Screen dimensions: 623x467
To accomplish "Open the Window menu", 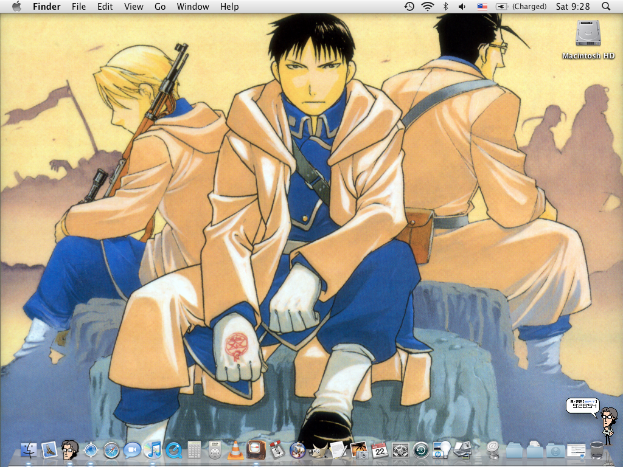I will (193, 6).
